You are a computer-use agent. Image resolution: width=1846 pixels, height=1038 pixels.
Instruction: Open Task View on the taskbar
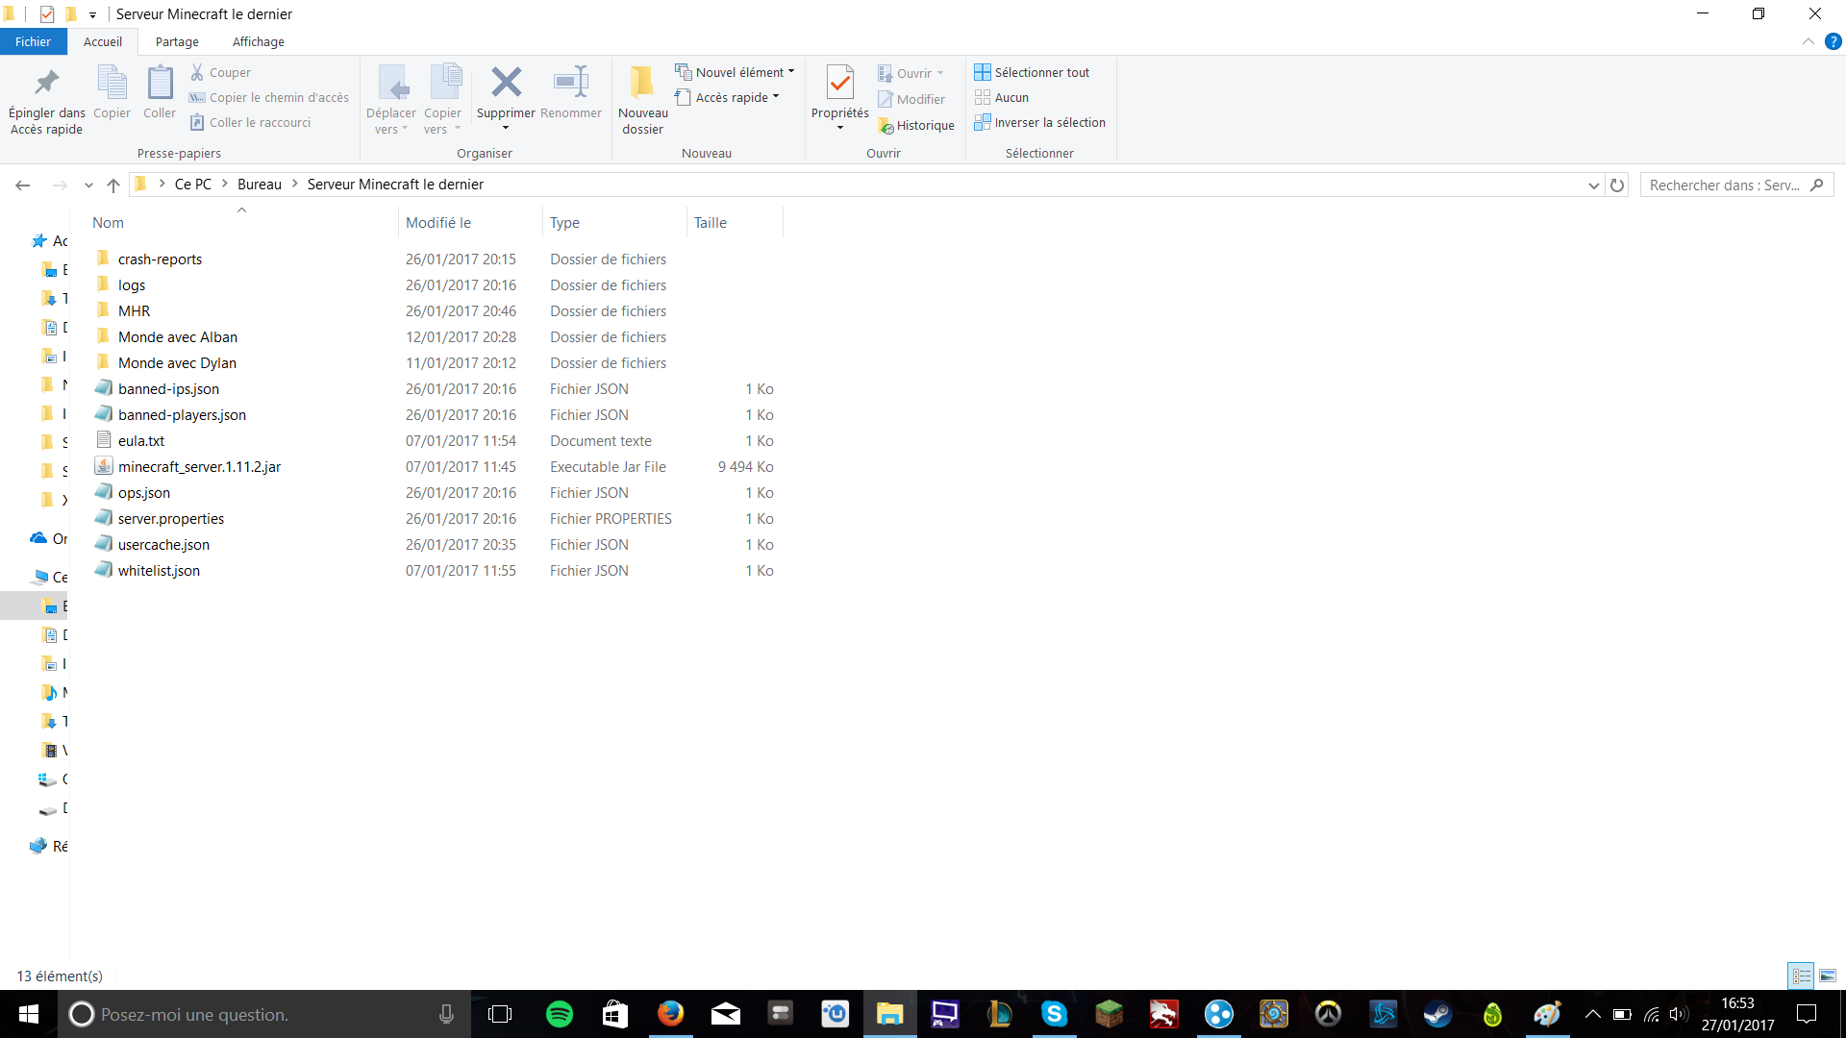(500, 1014)
